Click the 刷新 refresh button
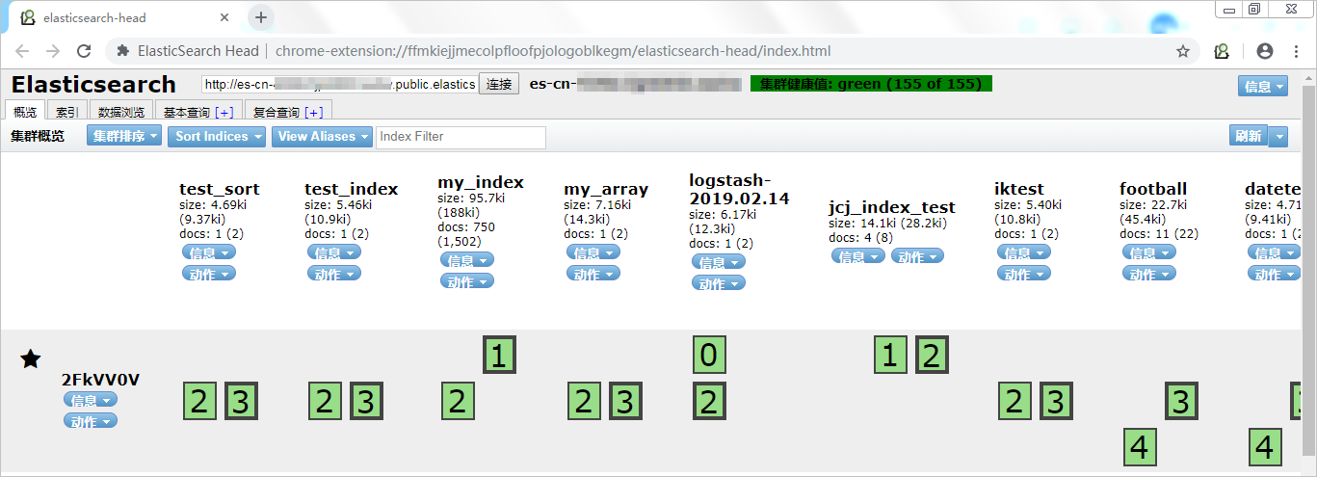 tap(1248, 137)
